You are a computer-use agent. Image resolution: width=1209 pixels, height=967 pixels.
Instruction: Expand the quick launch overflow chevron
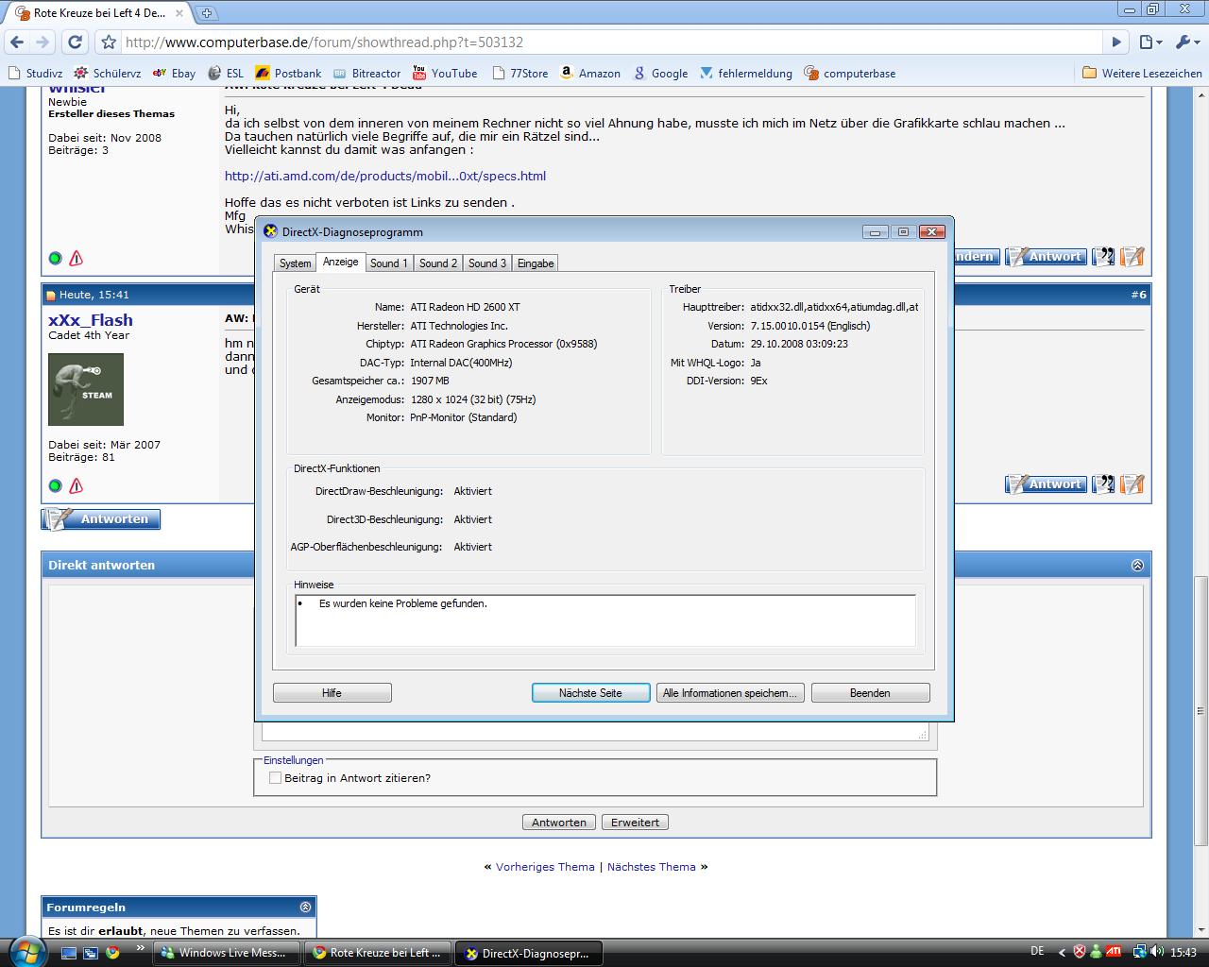(141, 947)
